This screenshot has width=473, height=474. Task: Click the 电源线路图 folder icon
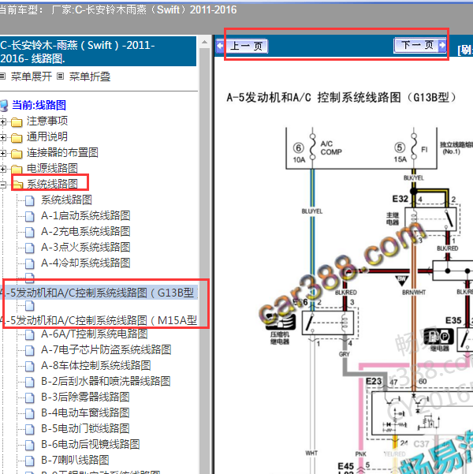coord(17,169)
